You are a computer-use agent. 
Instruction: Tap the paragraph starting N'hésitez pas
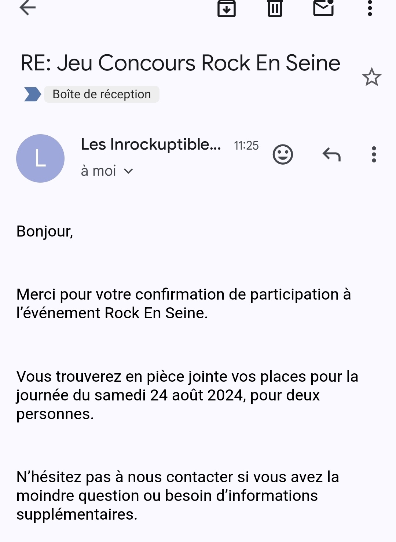178,496
